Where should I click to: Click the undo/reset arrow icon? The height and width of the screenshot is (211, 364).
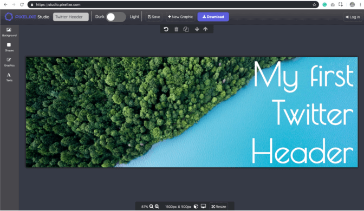166,29
